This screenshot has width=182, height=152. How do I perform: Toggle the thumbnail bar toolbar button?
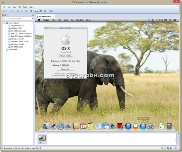36,11
